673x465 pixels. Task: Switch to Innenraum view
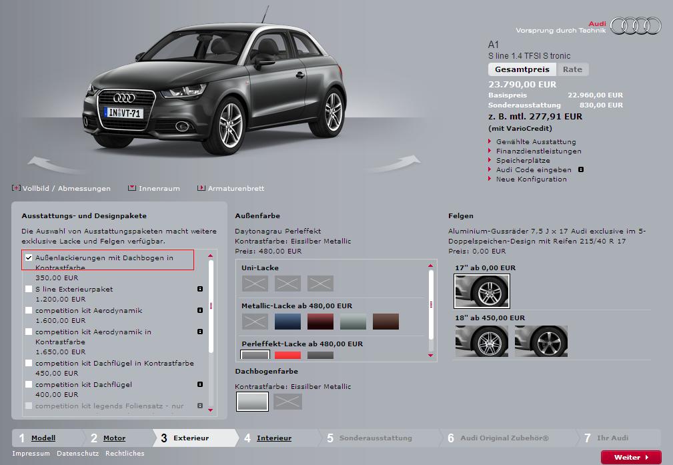159,189
